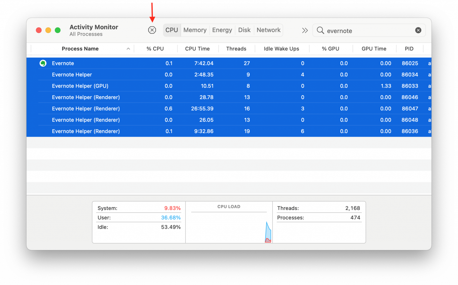458x285 pixels.
Task: Select the Evernote Helper process row
Action: (229, 74)
